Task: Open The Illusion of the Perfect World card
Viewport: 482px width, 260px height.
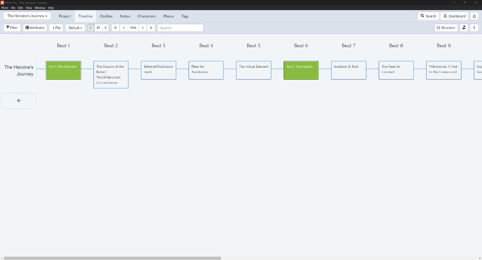Action: pos(111,74)
